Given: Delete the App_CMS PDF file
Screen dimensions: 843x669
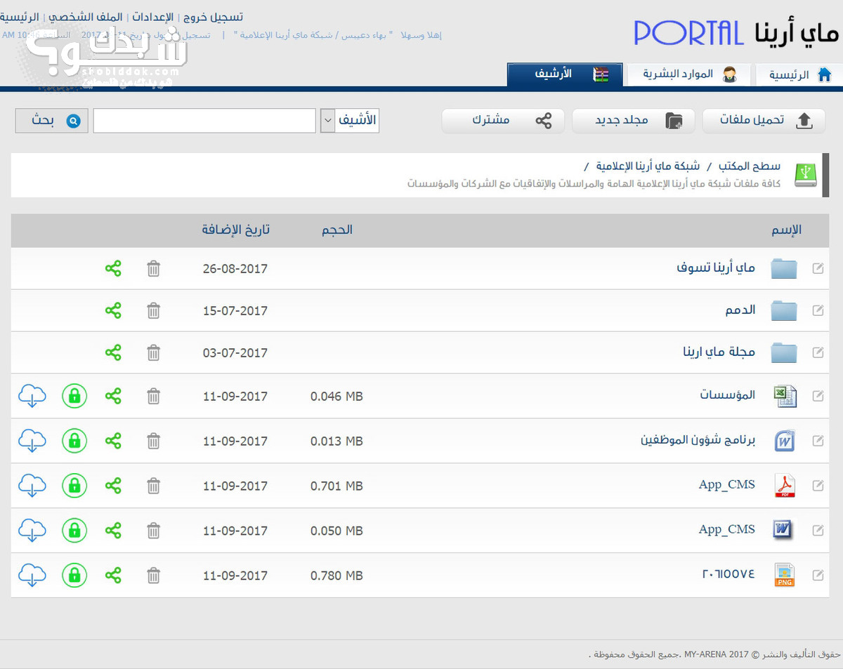Looking at the screenshot, I should 154,486.
